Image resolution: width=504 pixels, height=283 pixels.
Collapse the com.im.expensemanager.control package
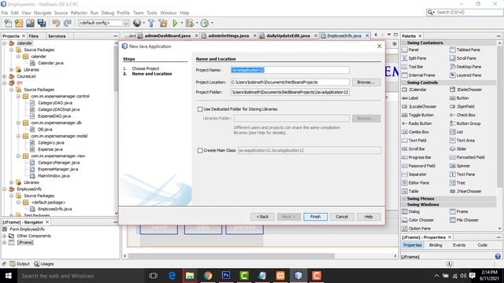[x=18, y=96]
